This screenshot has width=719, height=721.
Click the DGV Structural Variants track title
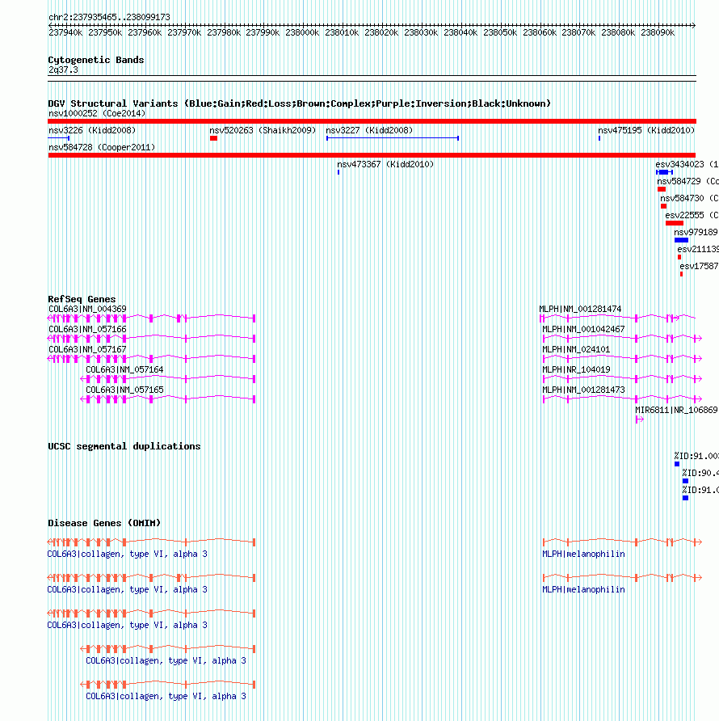[299, 103]
